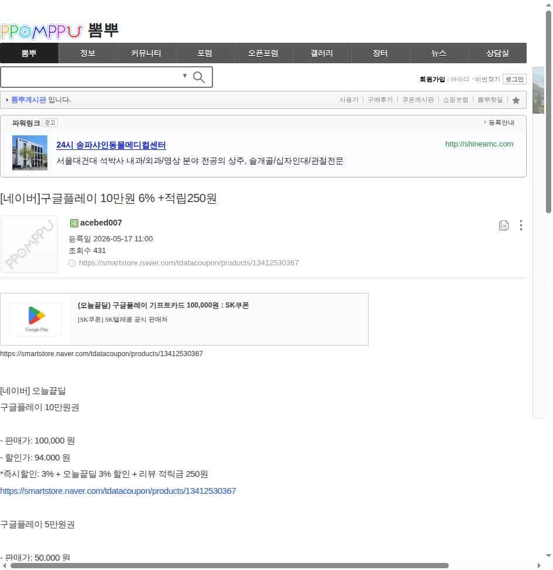Image resolution: width=553 pixels, height=570 pixels.
Task: Open the gray smartstore source link under 조회수
Action: click(x=189, y=263)
